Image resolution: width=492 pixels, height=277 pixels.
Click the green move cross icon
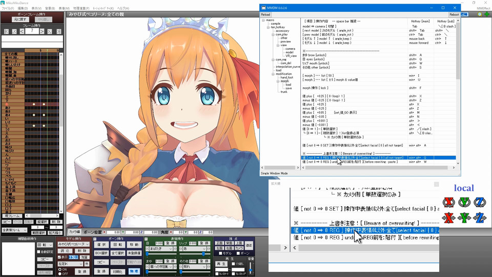pos(487,14)
